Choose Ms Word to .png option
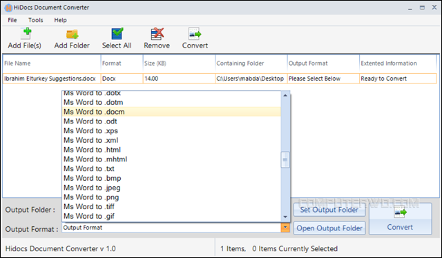Image resolution: width=442 pixels, height=258 pixels. [x=171, y=197]
